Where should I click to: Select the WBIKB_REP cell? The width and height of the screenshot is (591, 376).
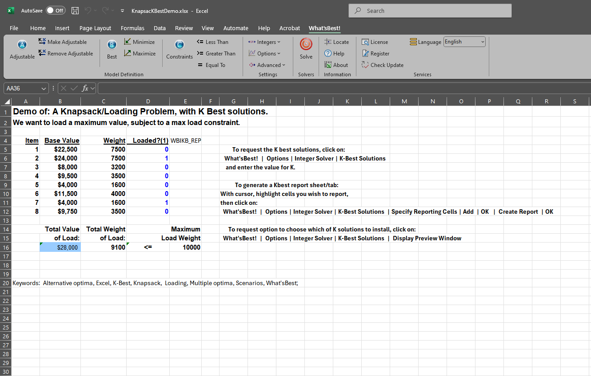click(185, 141)
